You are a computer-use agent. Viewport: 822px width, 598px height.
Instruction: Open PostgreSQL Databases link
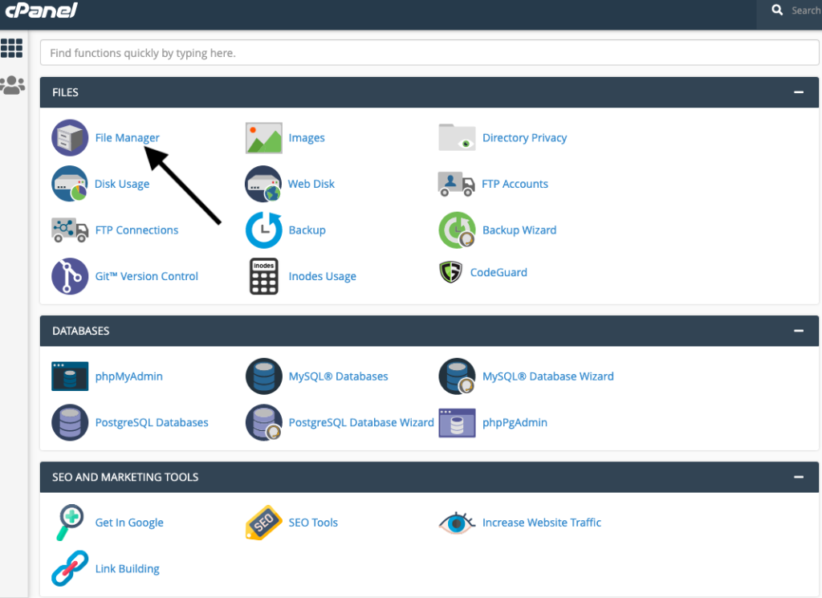point(152,422)
